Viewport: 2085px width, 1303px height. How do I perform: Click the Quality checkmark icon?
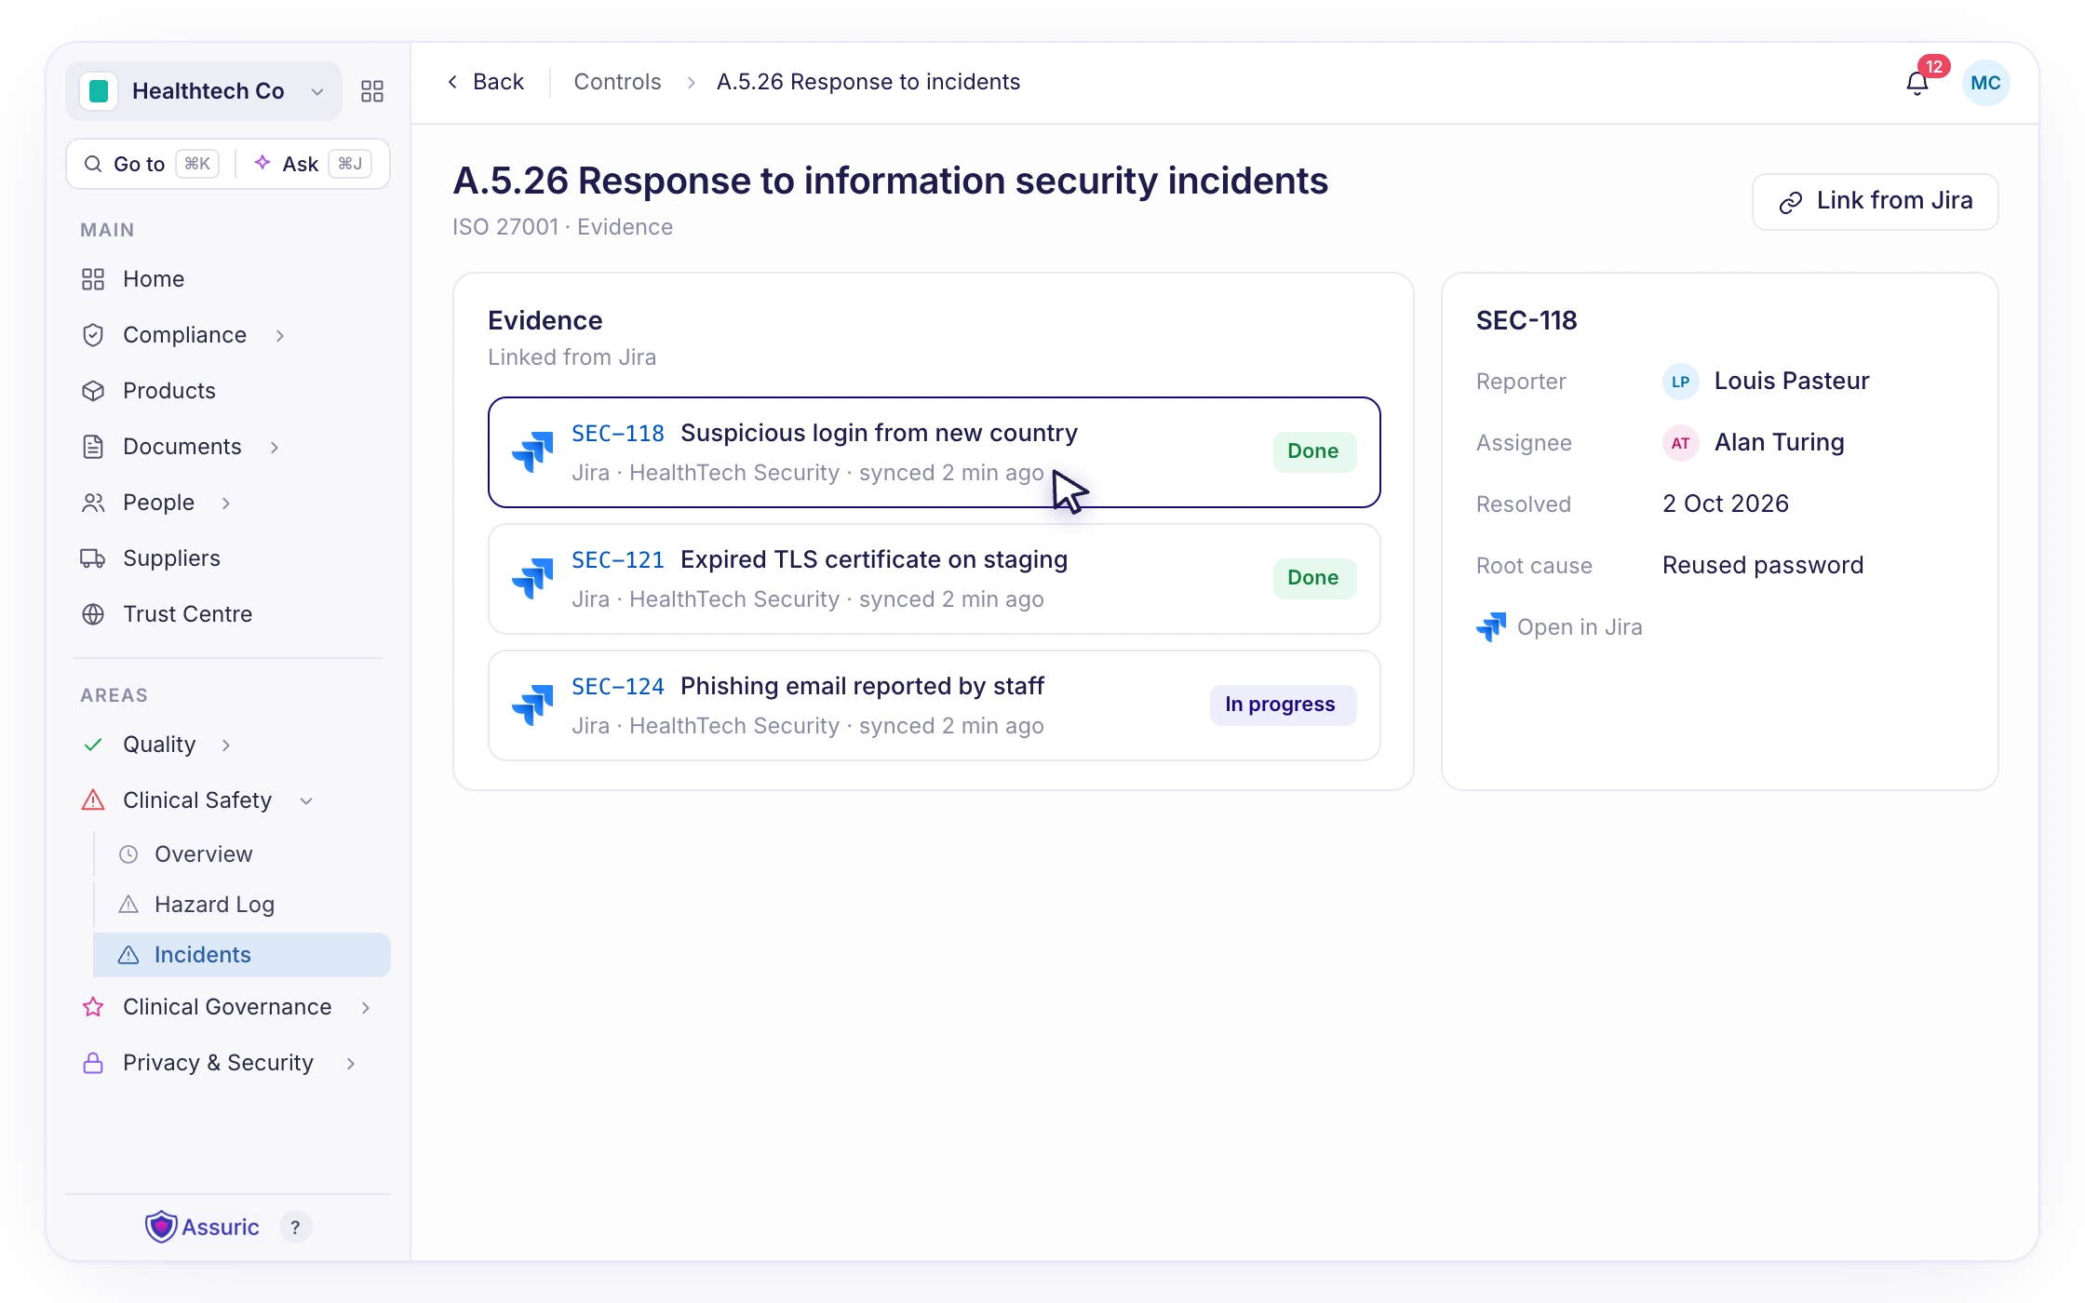[93, 745]
